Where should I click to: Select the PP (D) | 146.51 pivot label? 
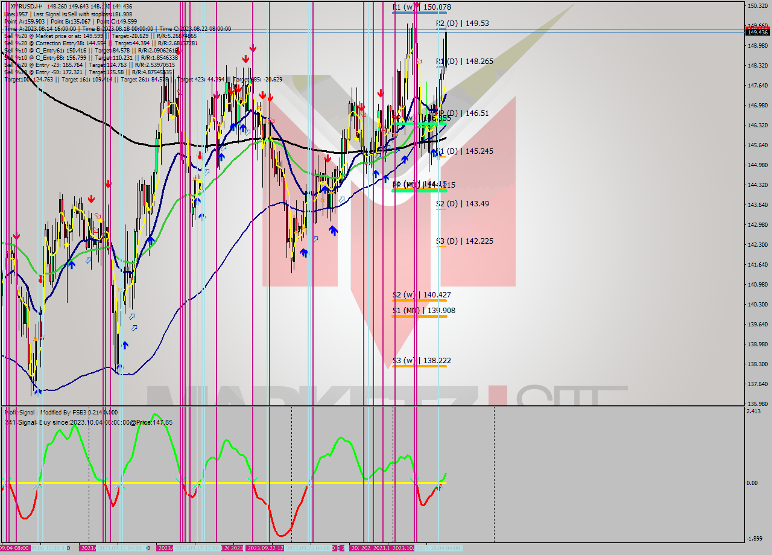point(462,113)
